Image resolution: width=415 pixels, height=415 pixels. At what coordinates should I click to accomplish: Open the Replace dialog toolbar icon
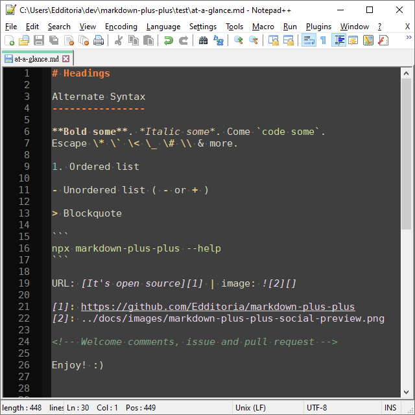click(219, 40)
